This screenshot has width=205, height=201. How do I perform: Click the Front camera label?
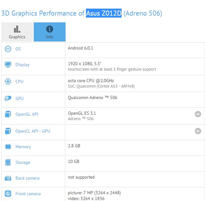coord(28,194)
